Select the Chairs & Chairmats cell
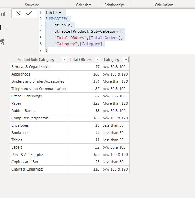195x198 pixels. click(x=39, y=169)
